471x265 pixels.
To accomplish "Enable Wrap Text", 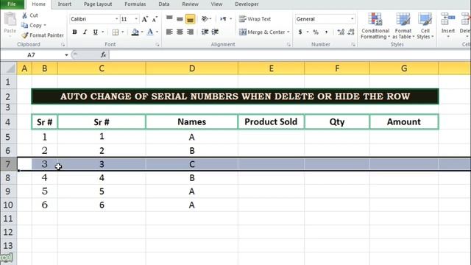I will (255, 19).
